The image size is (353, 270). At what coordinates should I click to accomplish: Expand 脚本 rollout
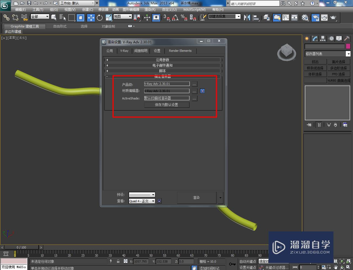(163, 71)
